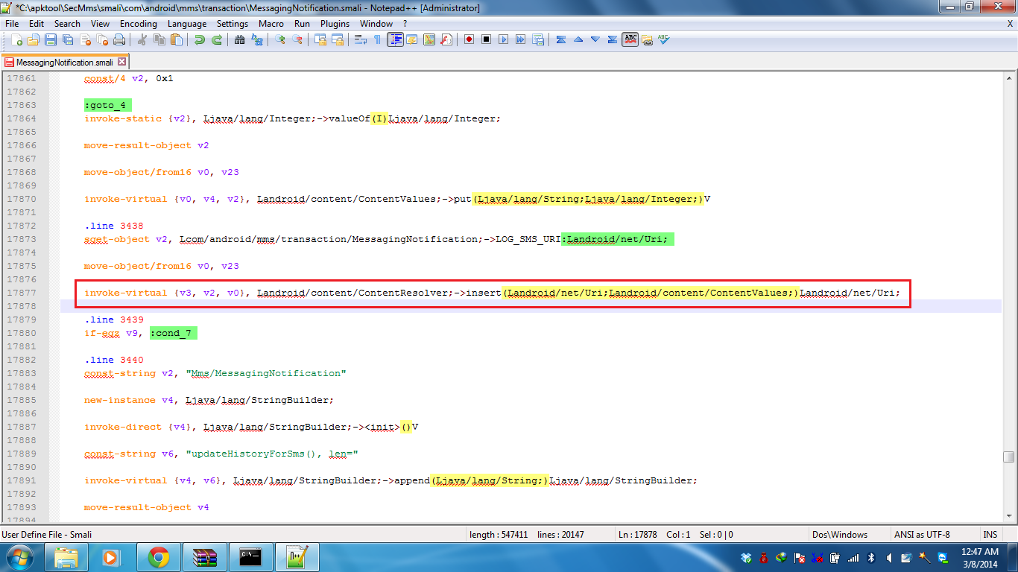The image size is (1018, 572).
Task: Create a new document with toolbar icon
Action: (x=16, y=39)
